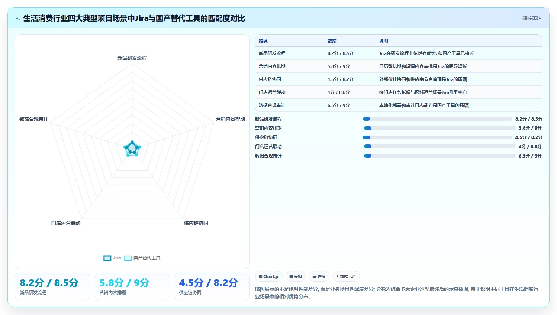Open the 5.8分 / 9分 data card
This screenshot has height=315, width=557.
pos(132,286)
